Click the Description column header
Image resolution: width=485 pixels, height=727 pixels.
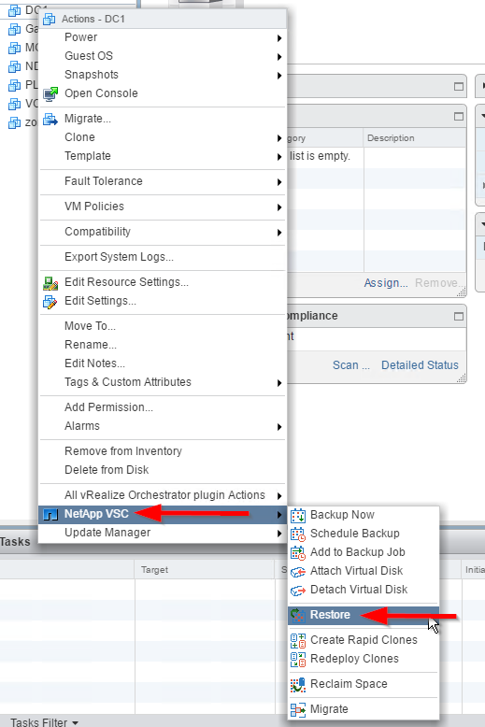pos(415,138)
